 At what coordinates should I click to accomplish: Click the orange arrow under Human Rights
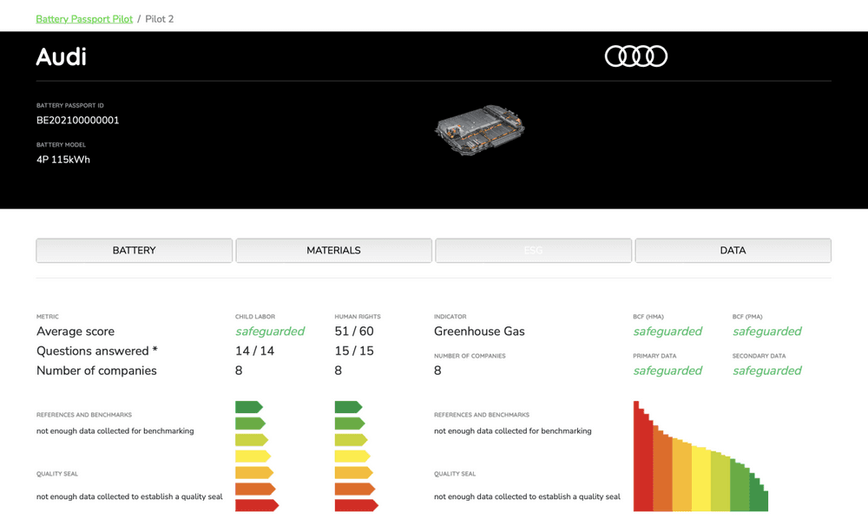[x=353, y=489]
